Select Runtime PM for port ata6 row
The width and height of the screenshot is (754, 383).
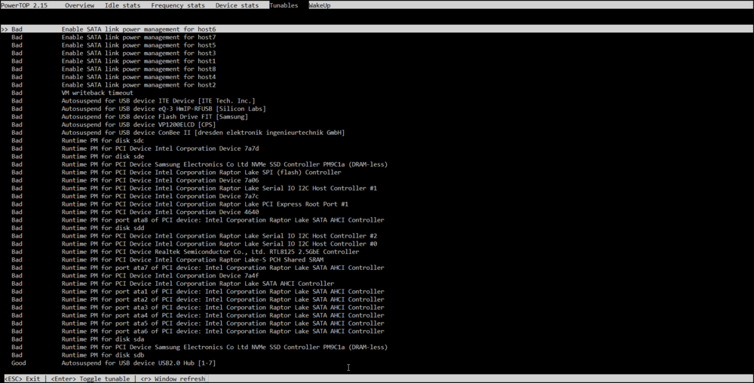198,331
